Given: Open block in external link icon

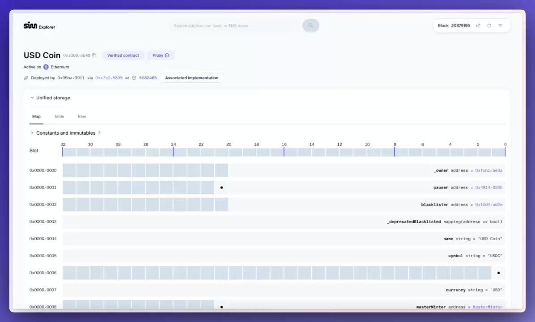Looking at the screenshot, I should point(478,25).
